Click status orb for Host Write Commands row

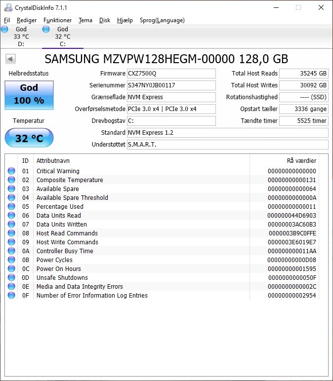coord(11,242)
